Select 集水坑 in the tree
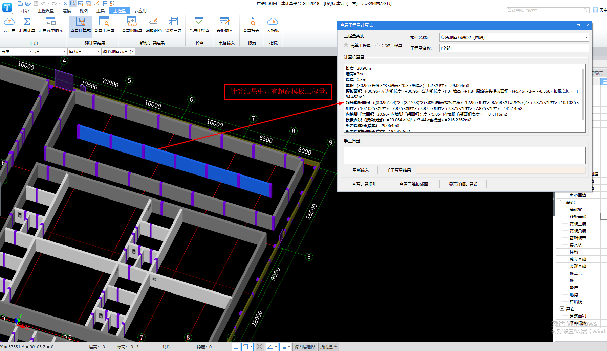 [x=576, y=245]
